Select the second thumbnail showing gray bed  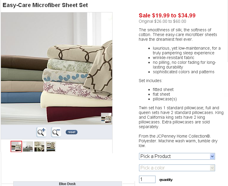click(x=28, y=146)
